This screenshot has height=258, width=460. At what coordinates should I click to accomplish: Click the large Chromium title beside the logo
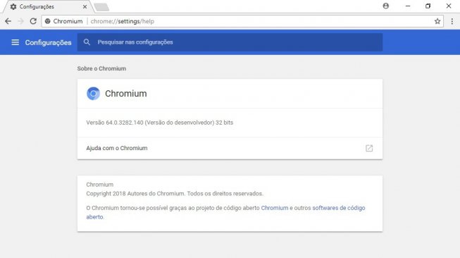point(126,93)
